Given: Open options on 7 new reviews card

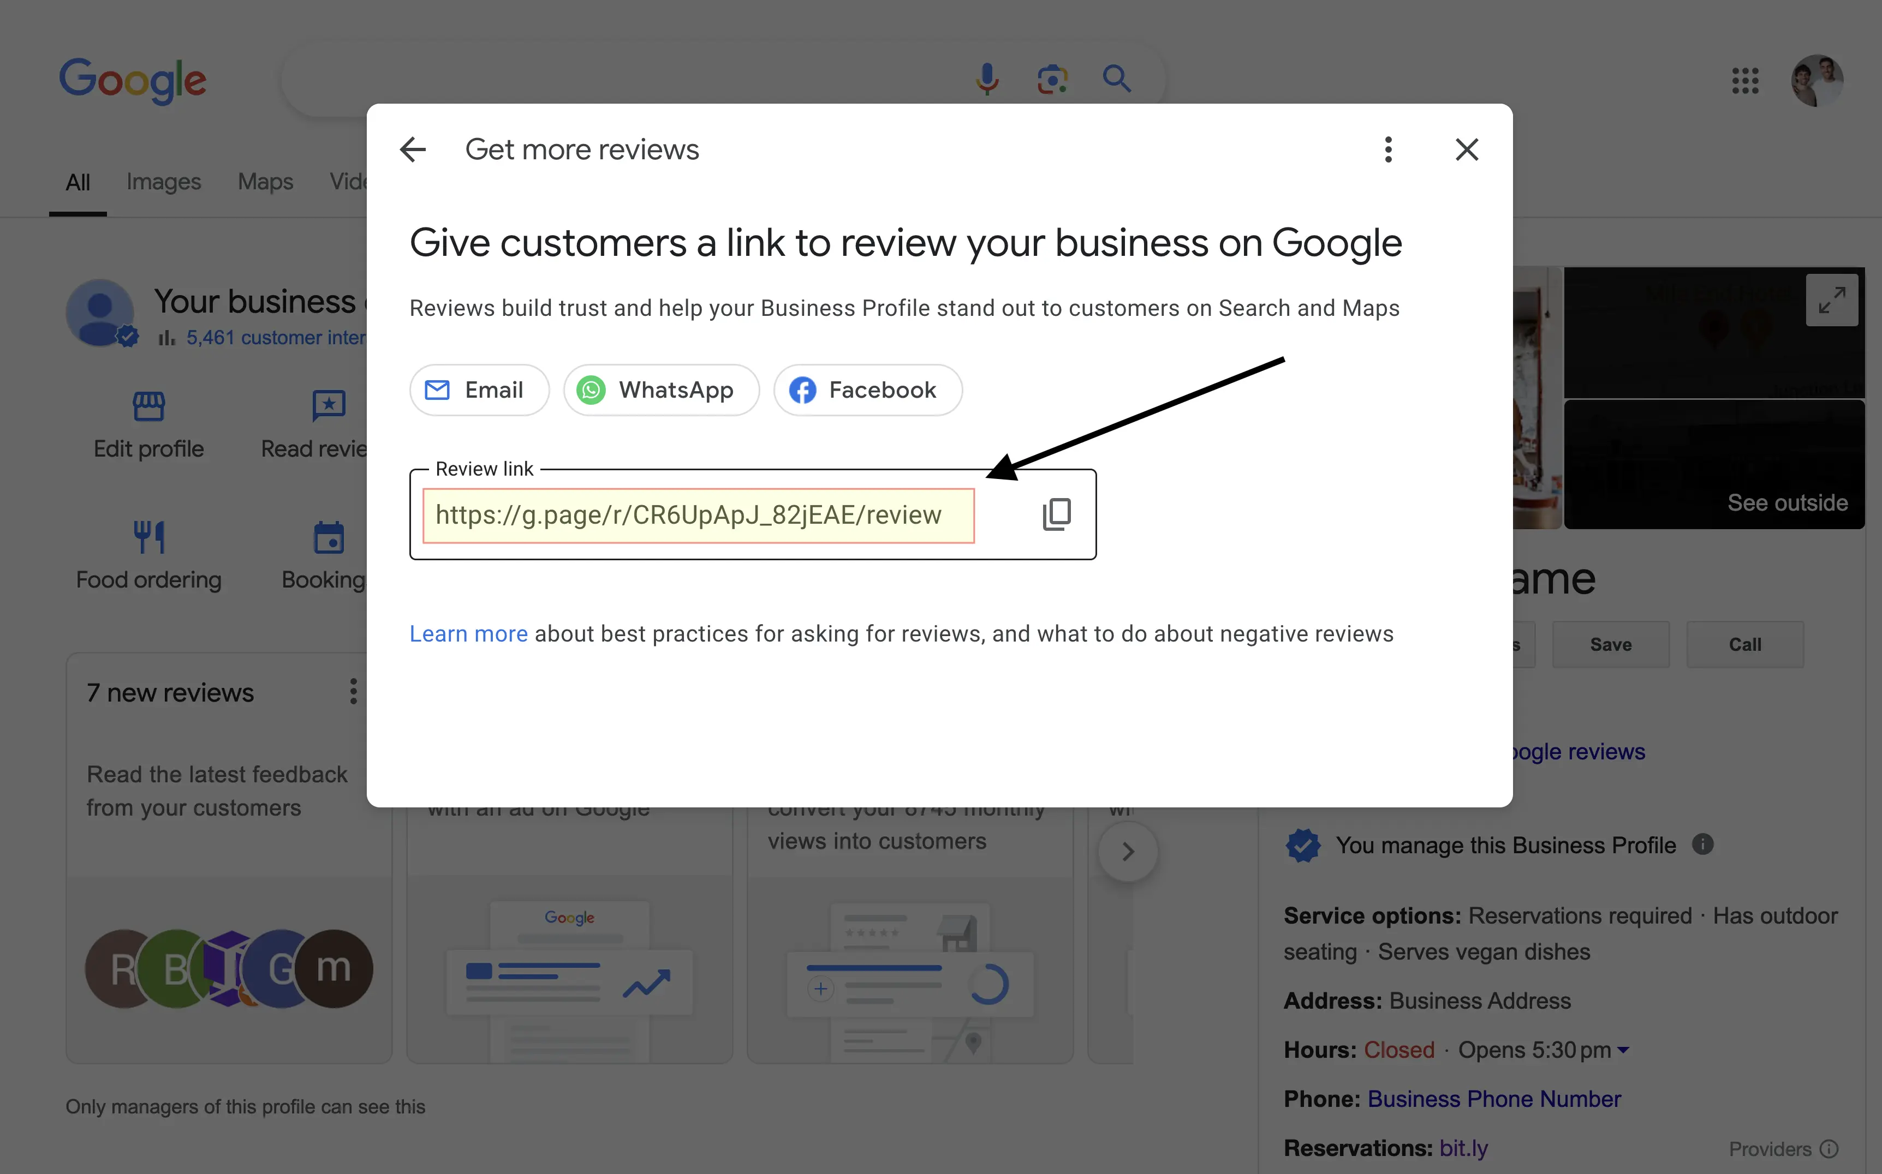Looking at the screenshot, I should point(353,691).
